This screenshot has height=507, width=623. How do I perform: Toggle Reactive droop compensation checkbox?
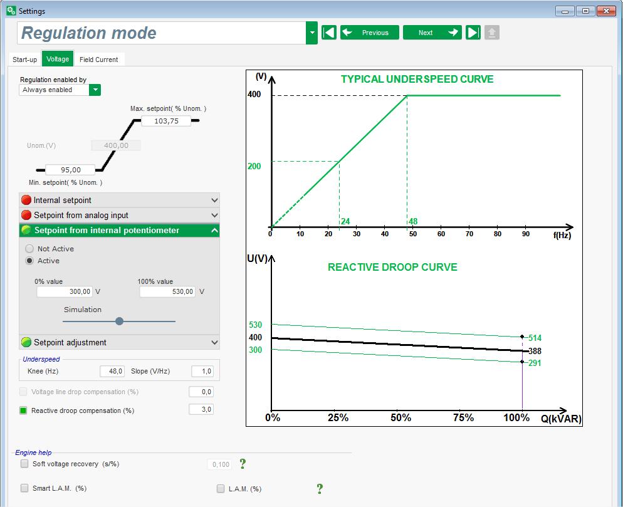pyautogui.click(x=23, y=410)
